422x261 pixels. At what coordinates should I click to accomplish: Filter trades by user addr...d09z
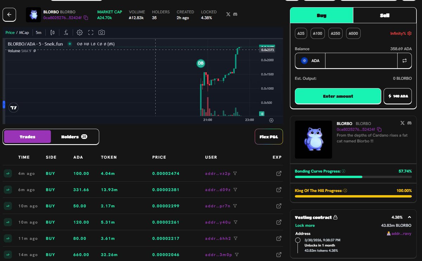(x=235, y=189)
